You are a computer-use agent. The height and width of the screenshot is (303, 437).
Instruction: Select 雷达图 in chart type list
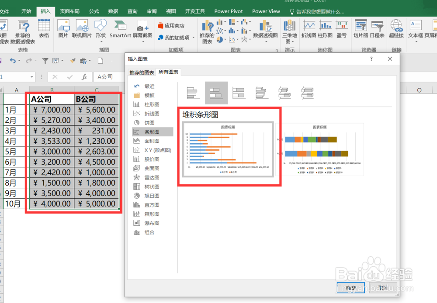153,177
